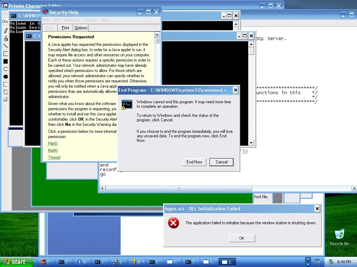Open the Start menu

click(x=17, y=262)
